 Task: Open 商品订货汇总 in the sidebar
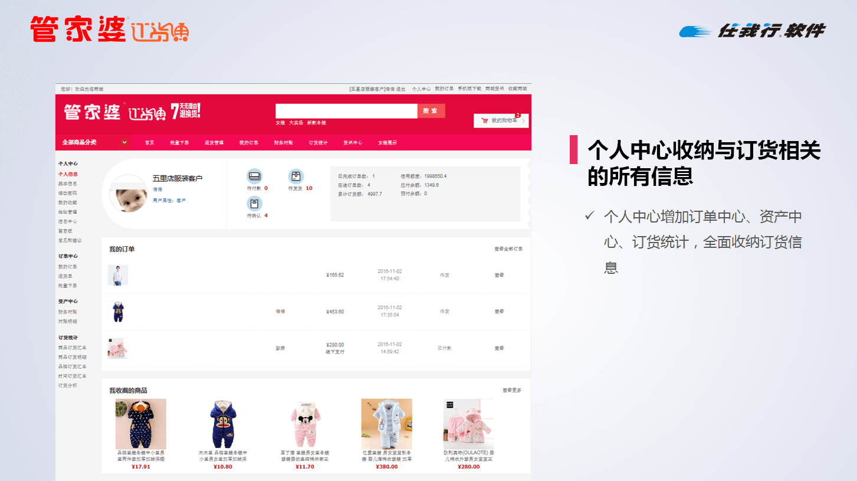pyautogui.click(x=72, y=348)
